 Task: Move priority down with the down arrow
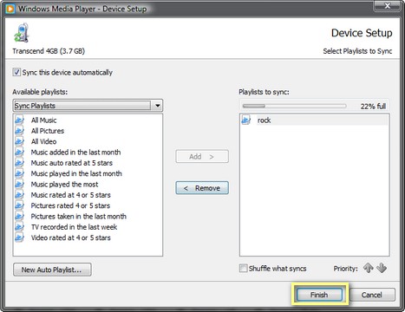[382, 268]
